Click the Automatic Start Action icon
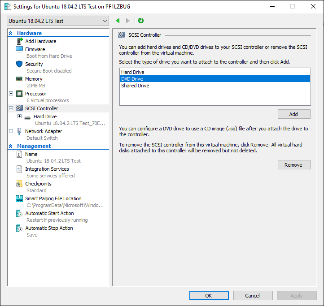The height and width of the screenshot is (306, 324). tap(19, 213)
